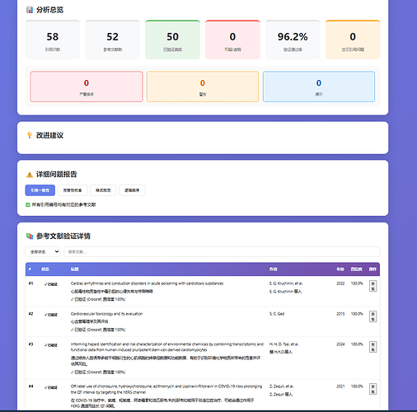Click the warning triangle icon beside 详细问题报告
Image resolution: width=417 pixels, height=412 pixels.
[30, 175]
